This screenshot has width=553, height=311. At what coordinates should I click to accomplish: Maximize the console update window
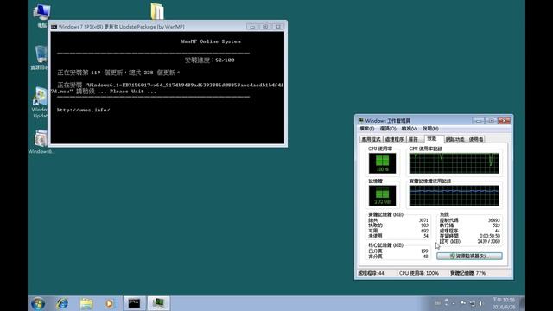pyautogui.click(x=265, y=27)
